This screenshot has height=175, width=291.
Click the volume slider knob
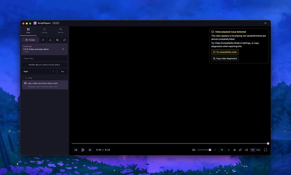pos(210,150)
